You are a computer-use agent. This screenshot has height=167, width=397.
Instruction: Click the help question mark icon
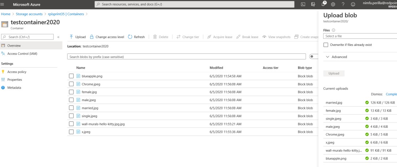click(343, 4)
